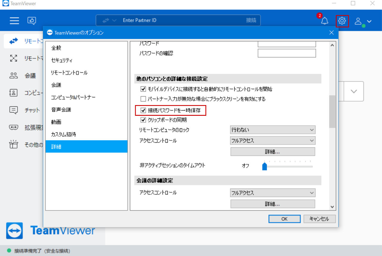Click 詳細... button under meeting access control
The height and width of the screenshot is (256, 382).
[x=273, y=204]
